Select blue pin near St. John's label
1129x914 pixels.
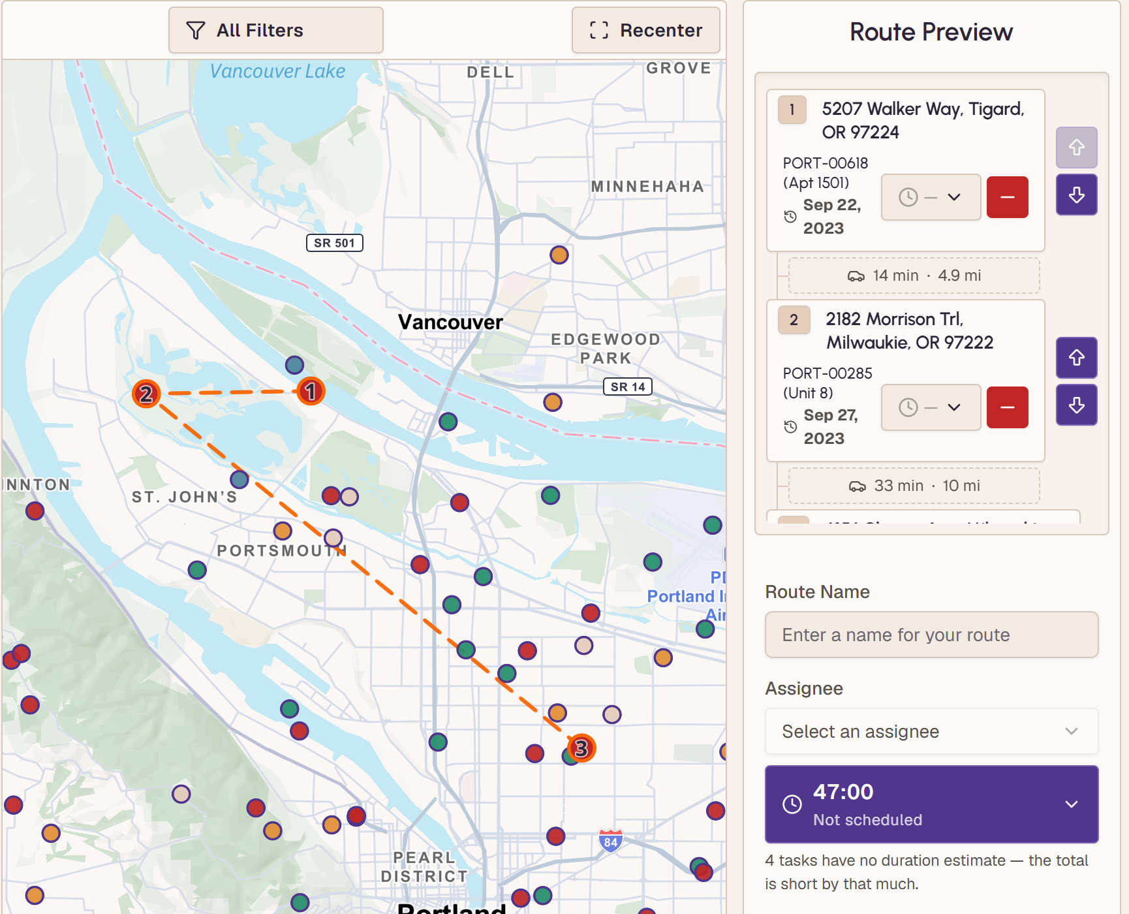coord(240,479)
